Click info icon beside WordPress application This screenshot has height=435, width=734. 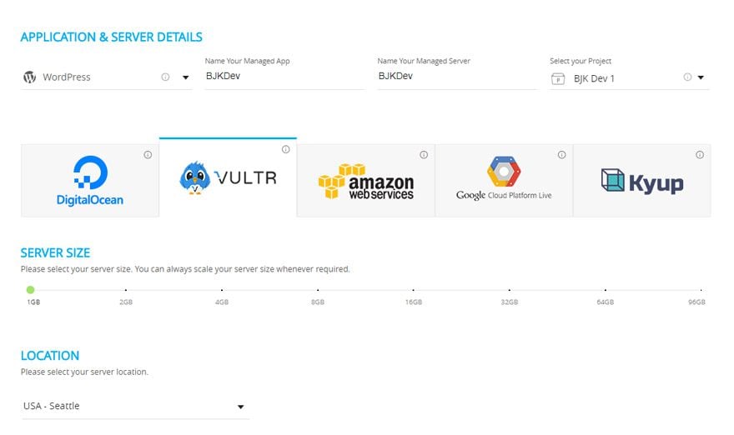tap(165, 77)
